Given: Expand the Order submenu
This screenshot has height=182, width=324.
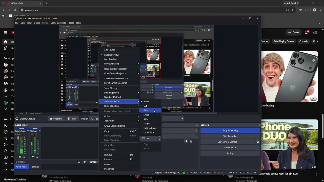Looking at the screenshot, I should click(119, 117).
